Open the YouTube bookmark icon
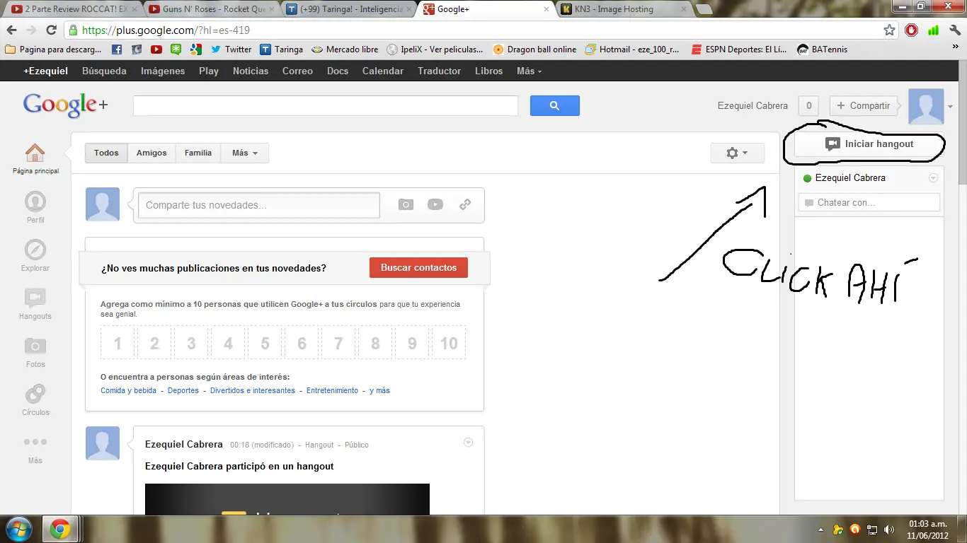 [156, 49]
